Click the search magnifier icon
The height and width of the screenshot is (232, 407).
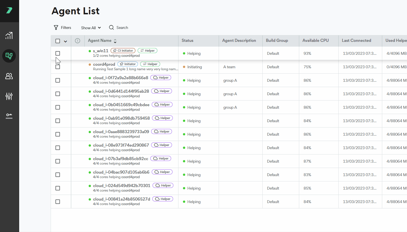pyautogui.click(x=111, y=28)
